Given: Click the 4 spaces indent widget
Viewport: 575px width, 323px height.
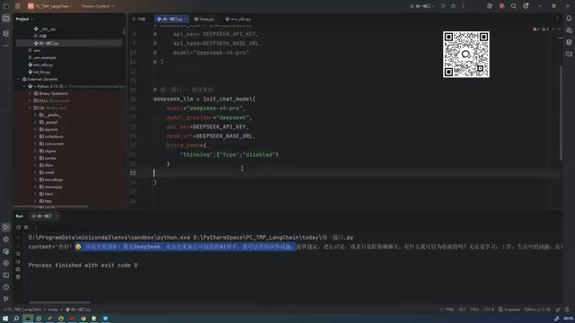Looking at the screenshot, I should click(509, 310).
